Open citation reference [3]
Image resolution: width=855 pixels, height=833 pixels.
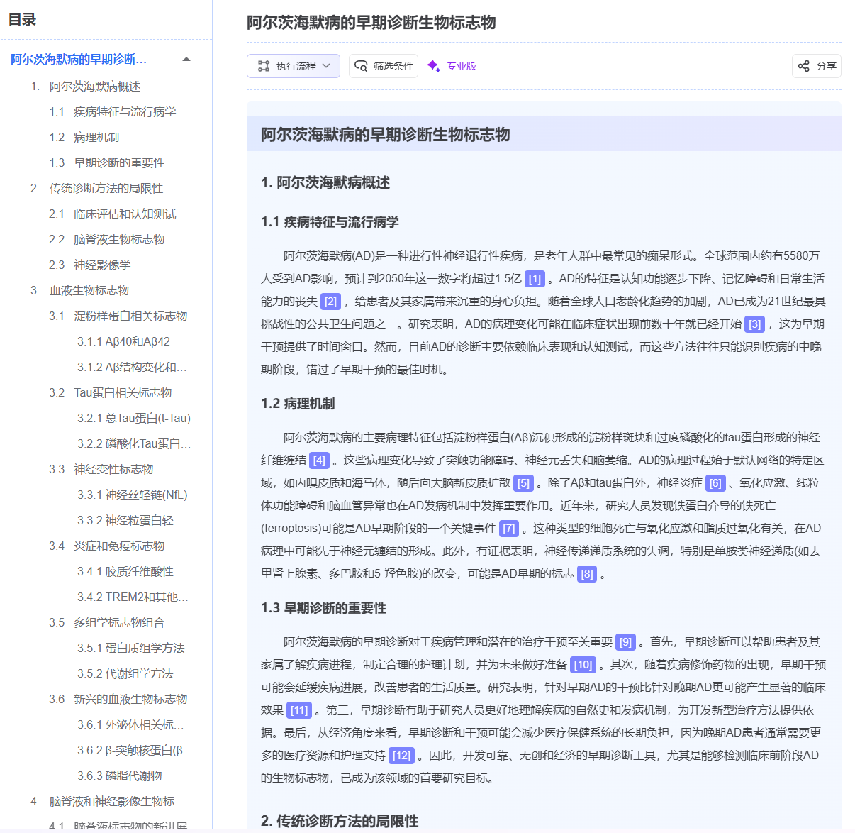[x=755, y=324]
